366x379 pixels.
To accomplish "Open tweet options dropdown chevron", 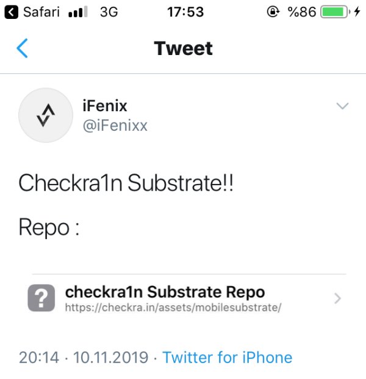I will tap(343, 106).
